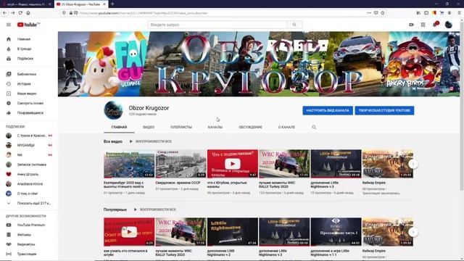Viewport: 464px width, 261px height.
Task: Switch to the Каналы channel tab
Action: click(x=215, y=127)
